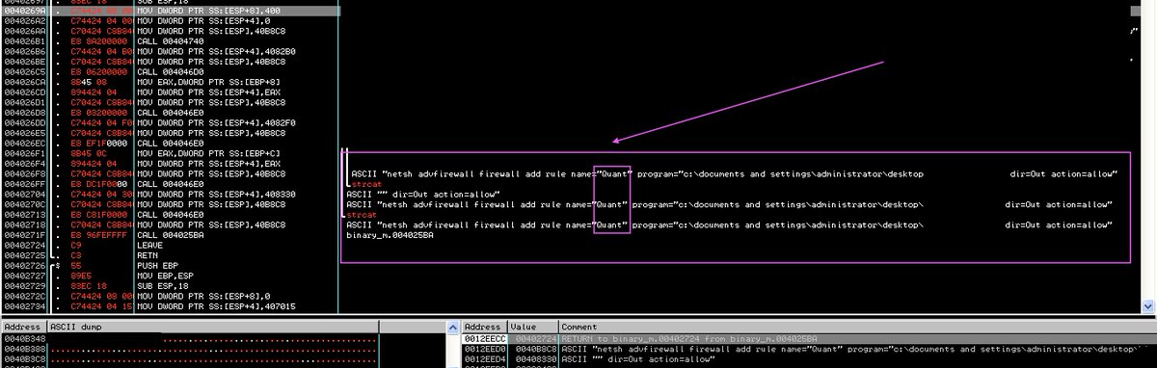Screen dimensions: 1157x368
Task: Click the Address header in dump pane
Action: pos(23,328)
